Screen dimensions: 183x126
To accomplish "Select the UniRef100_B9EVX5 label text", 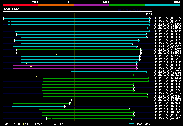I will click(x=168, y=56).
